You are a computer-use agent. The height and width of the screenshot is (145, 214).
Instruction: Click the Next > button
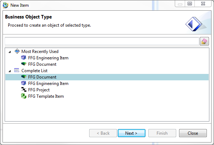(x=132, y=133)
